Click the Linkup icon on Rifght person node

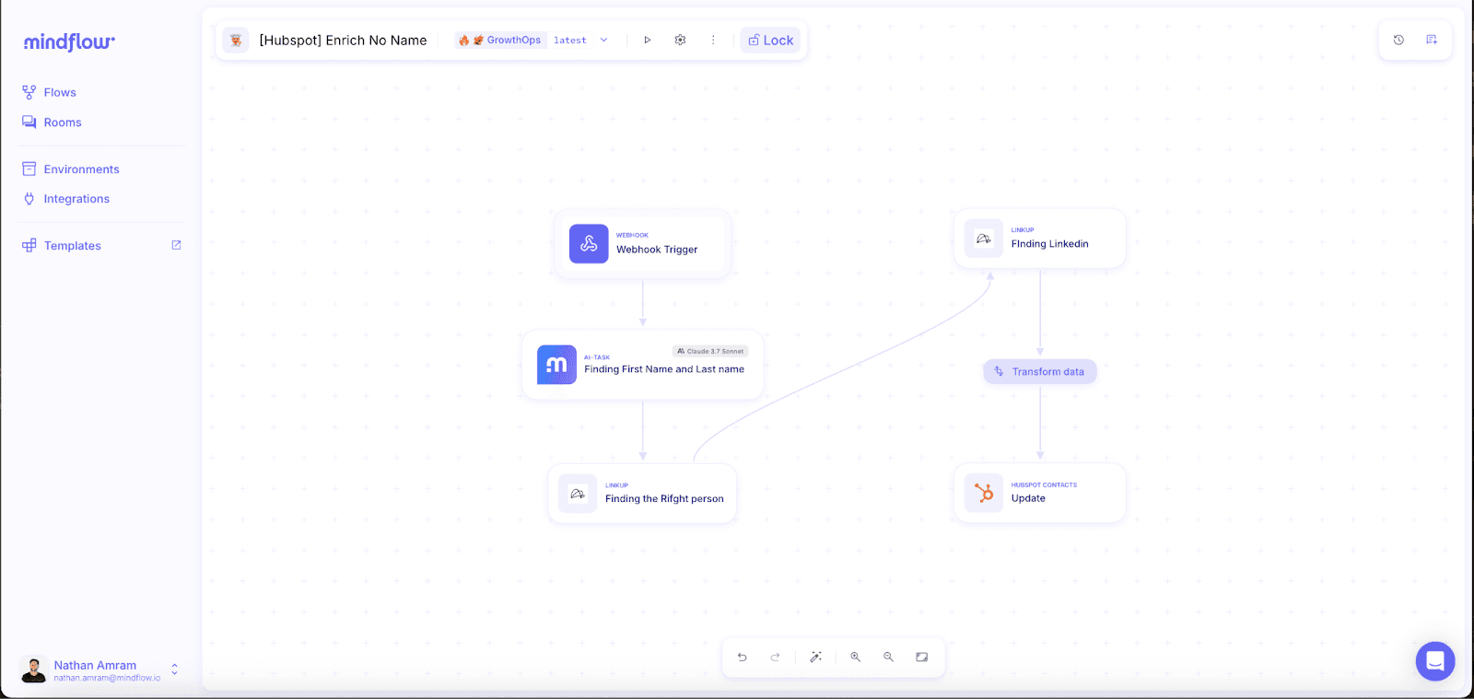578,494
